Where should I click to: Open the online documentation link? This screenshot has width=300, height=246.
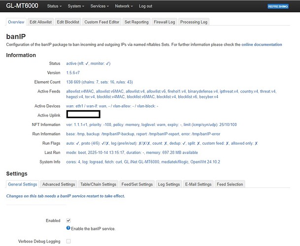click(x=262, y=45)
